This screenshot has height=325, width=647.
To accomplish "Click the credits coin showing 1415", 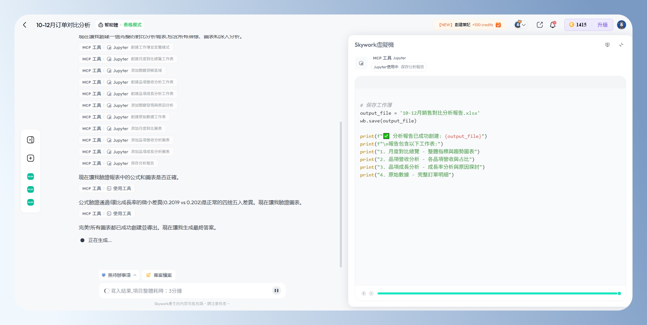I will (x=578, y=25).
